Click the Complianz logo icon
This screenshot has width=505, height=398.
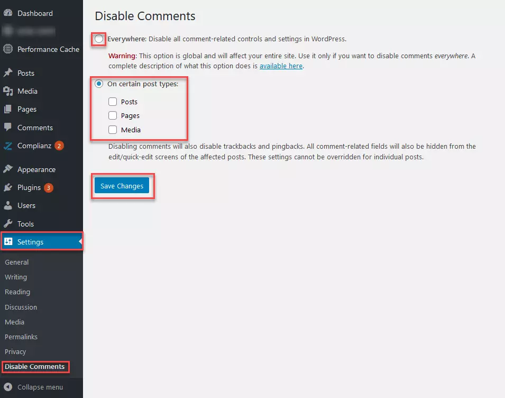8,146
